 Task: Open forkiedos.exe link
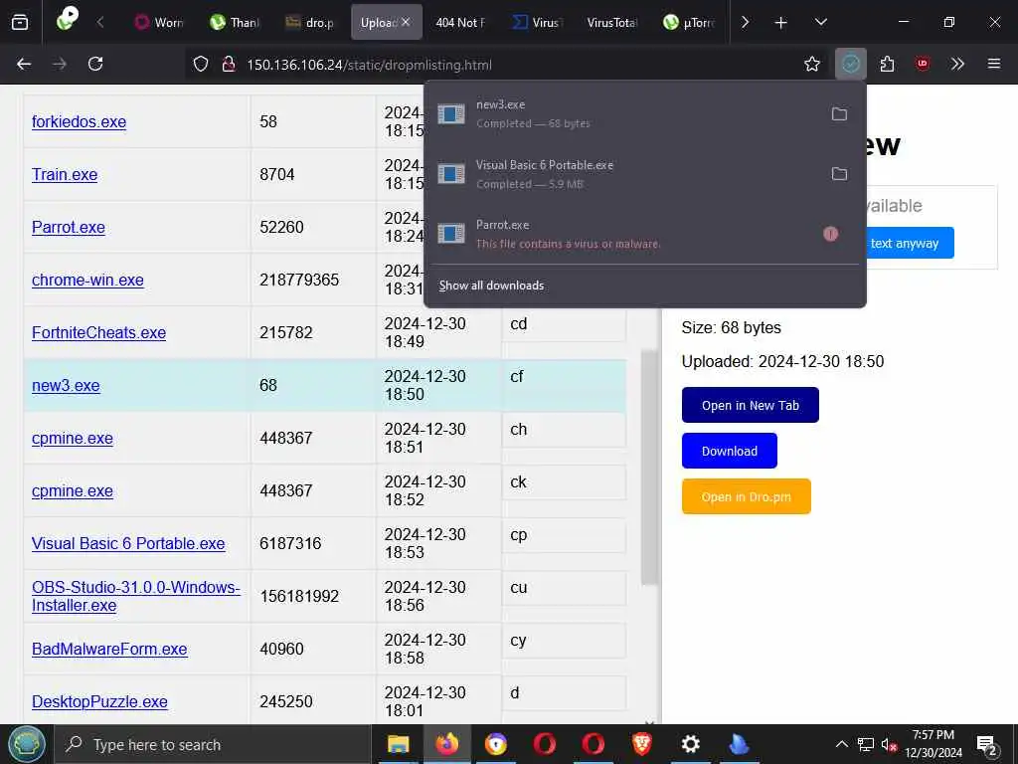pos(79,122)
